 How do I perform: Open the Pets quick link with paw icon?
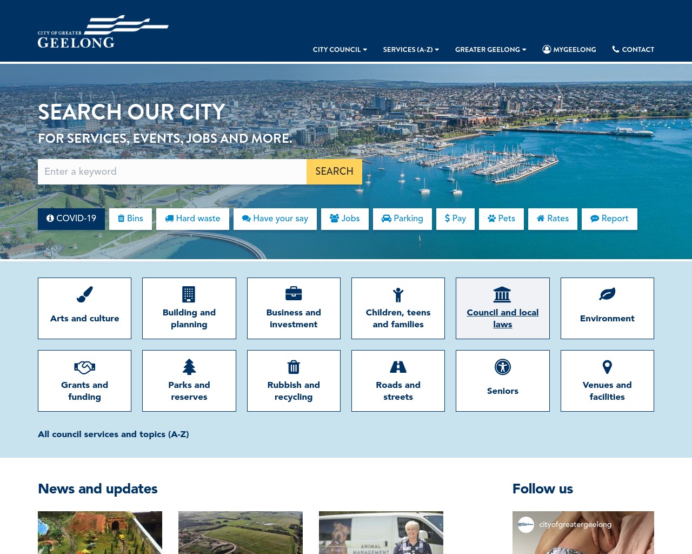501,219
